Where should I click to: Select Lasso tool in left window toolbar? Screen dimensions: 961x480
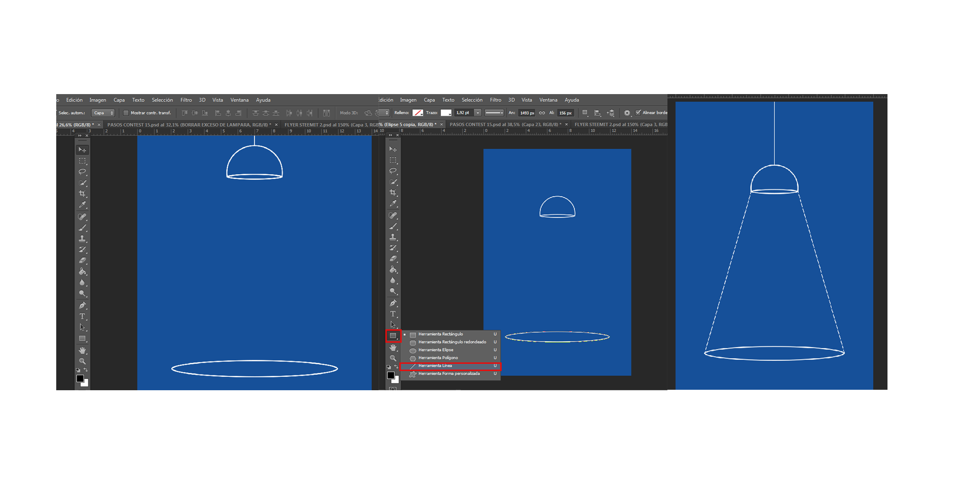(x=82, y=172)
